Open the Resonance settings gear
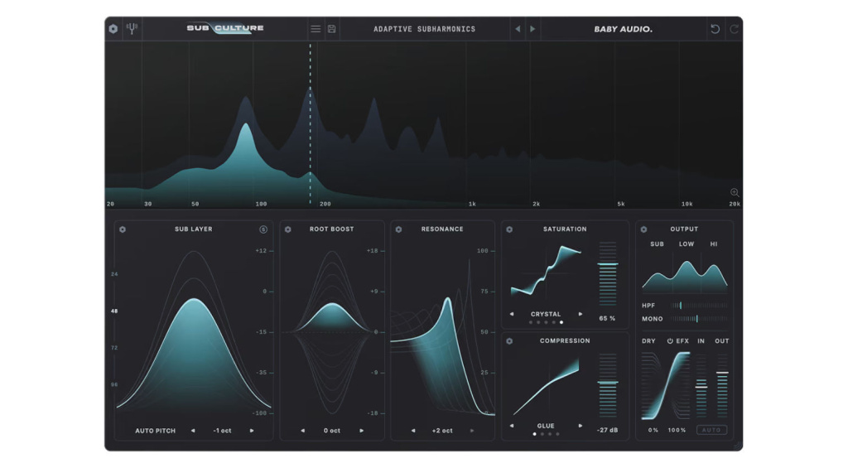 pyautogui.click(x=398, y=229)
